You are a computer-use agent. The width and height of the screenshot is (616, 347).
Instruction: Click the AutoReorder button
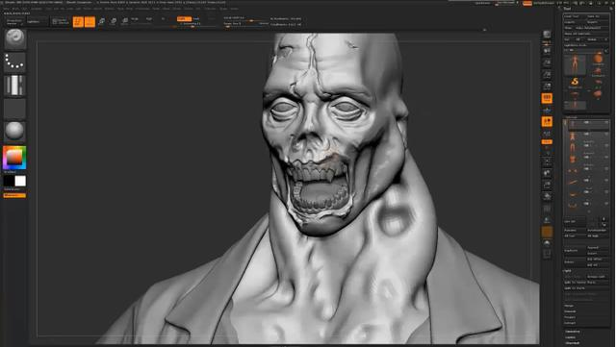tap(597, 231)
